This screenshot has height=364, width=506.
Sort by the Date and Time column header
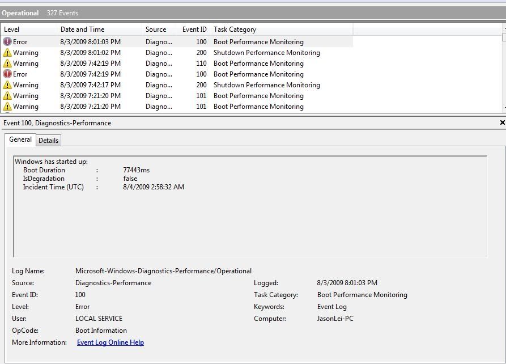[99, 29]
